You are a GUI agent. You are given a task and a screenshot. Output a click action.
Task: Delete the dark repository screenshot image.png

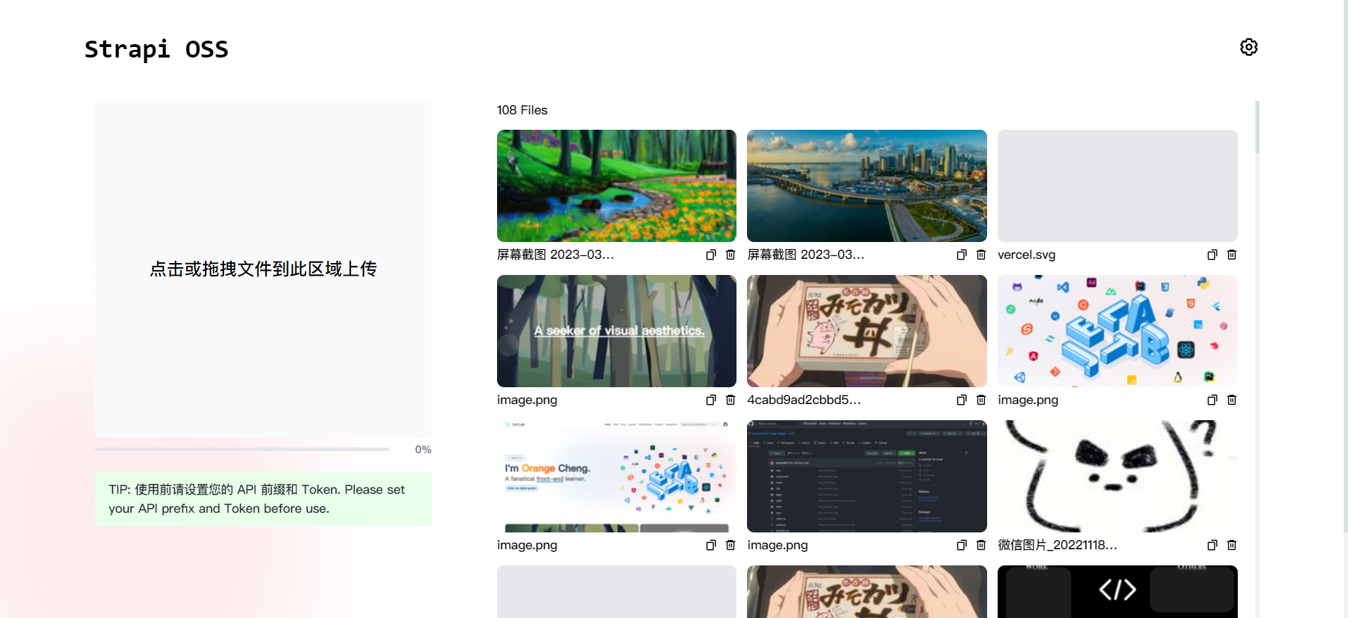click(981, 545)
